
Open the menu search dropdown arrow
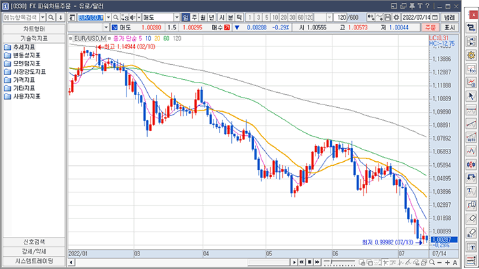42,18
